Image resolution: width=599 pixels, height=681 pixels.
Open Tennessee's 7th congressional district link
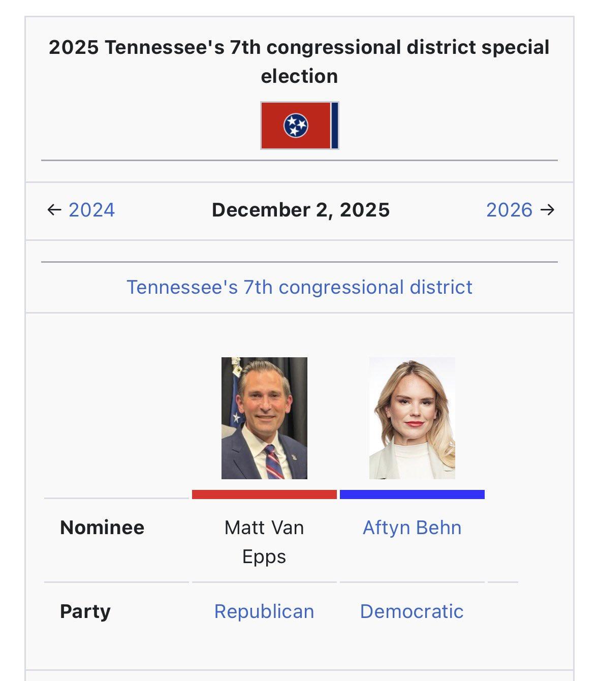(x=299, y=287)
